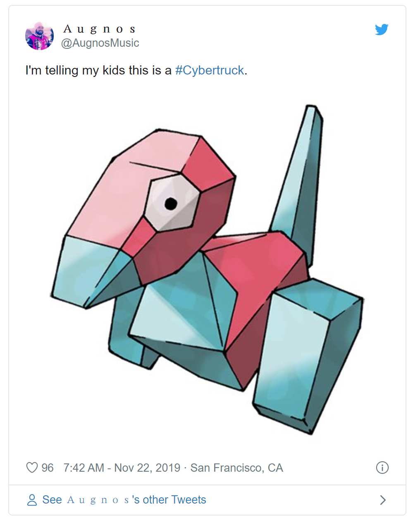
Task: Open the #Cybertruck hashtag
Action: (210, 70)
